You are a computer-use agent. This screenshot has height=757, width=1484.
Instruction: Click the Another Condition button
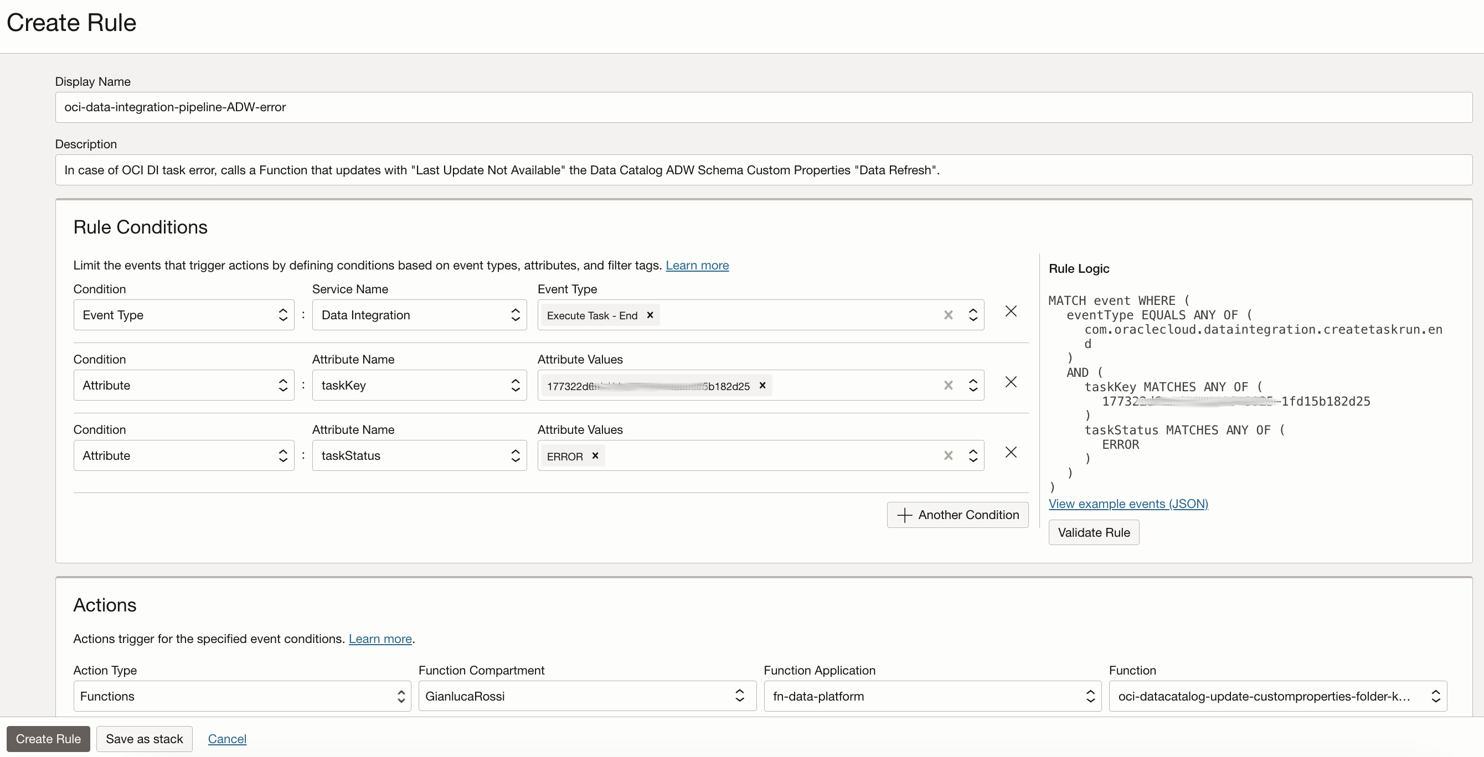957,515
